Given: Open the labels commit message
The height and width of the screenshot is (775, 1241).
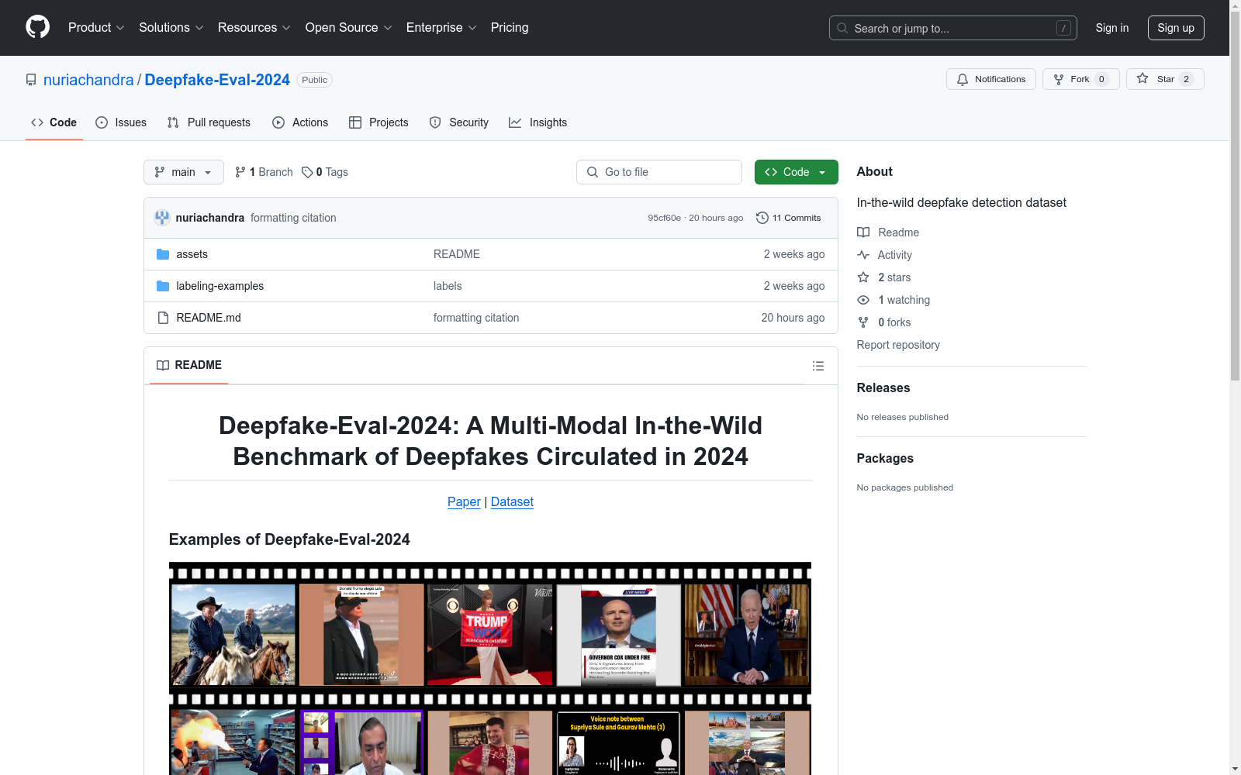Looking at the screenshot, I should [x=448, y=286].
